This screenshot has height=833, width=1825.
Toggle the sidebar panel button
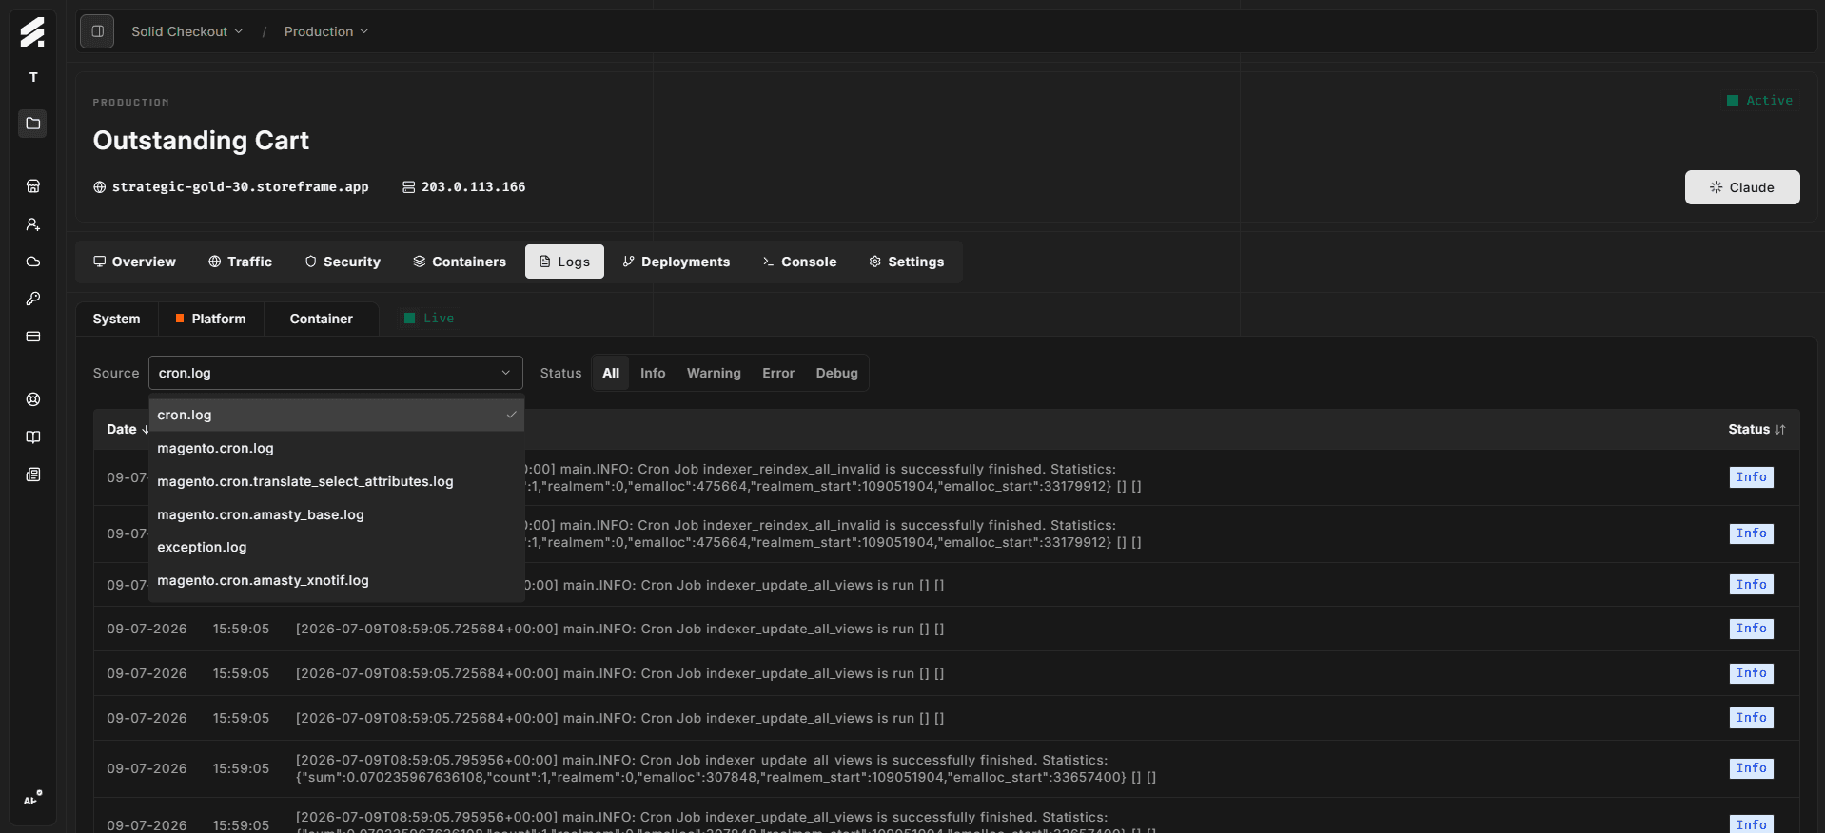point(97,31)
